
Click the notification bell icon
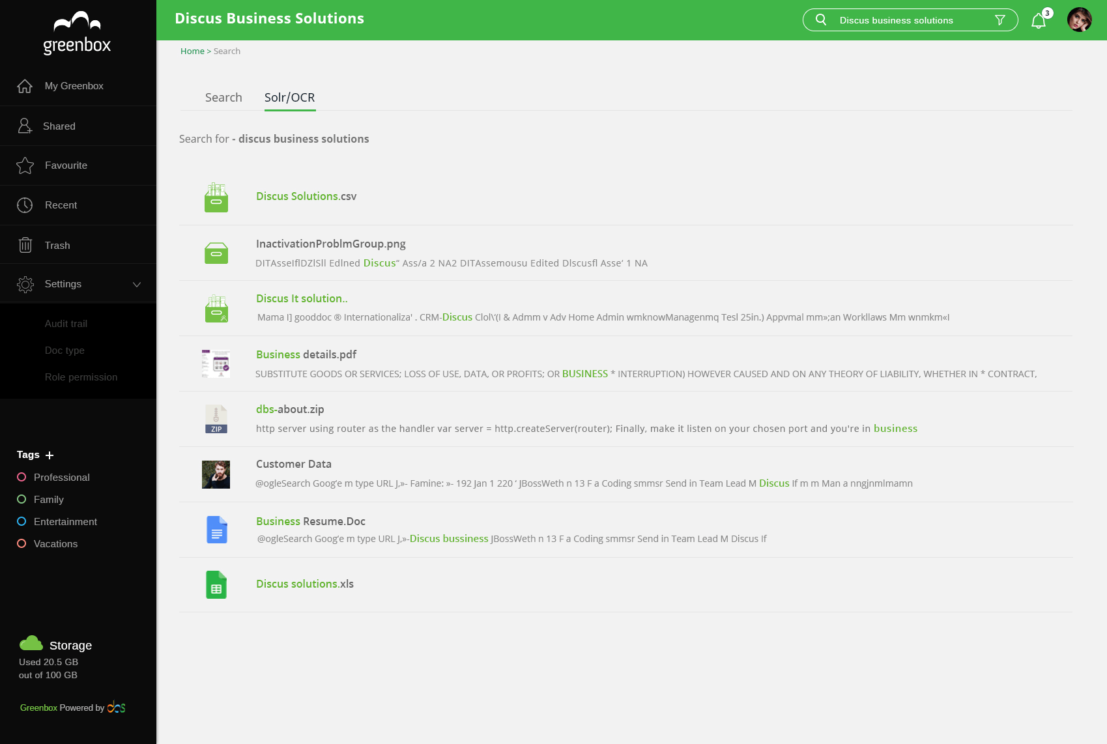(1039, 21)
